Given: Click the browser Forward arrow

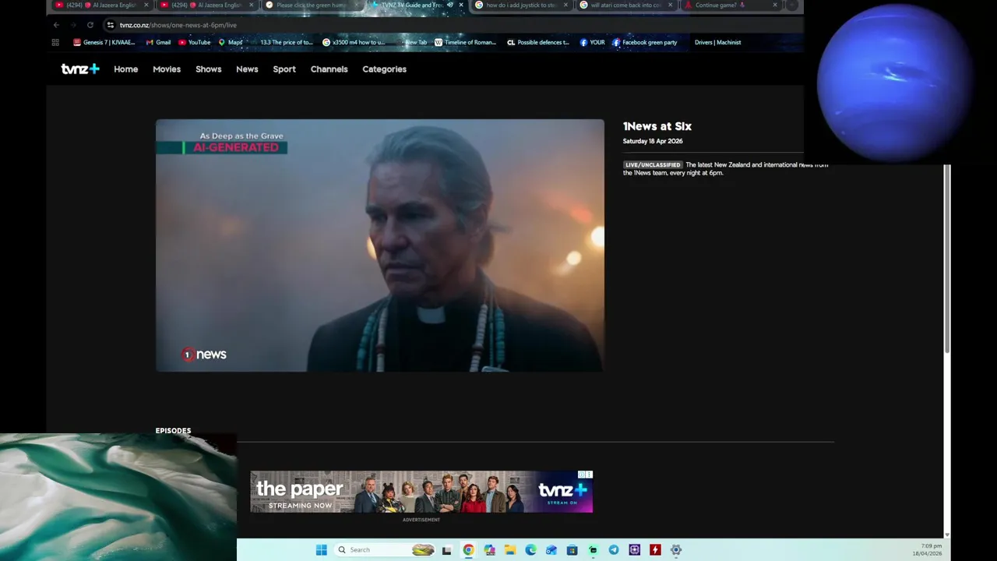Looking at the screenshot, I should [x=73, y=25].
